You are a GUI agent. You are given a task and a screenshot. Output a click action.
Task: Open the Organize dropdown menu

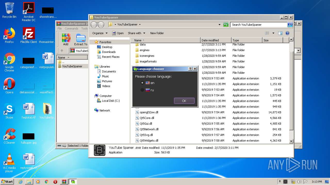100,33
